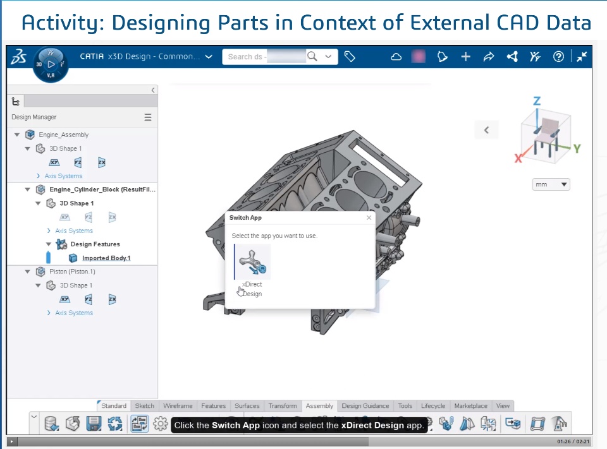Click the import 3D shape icon

click(x=72, y=424)
